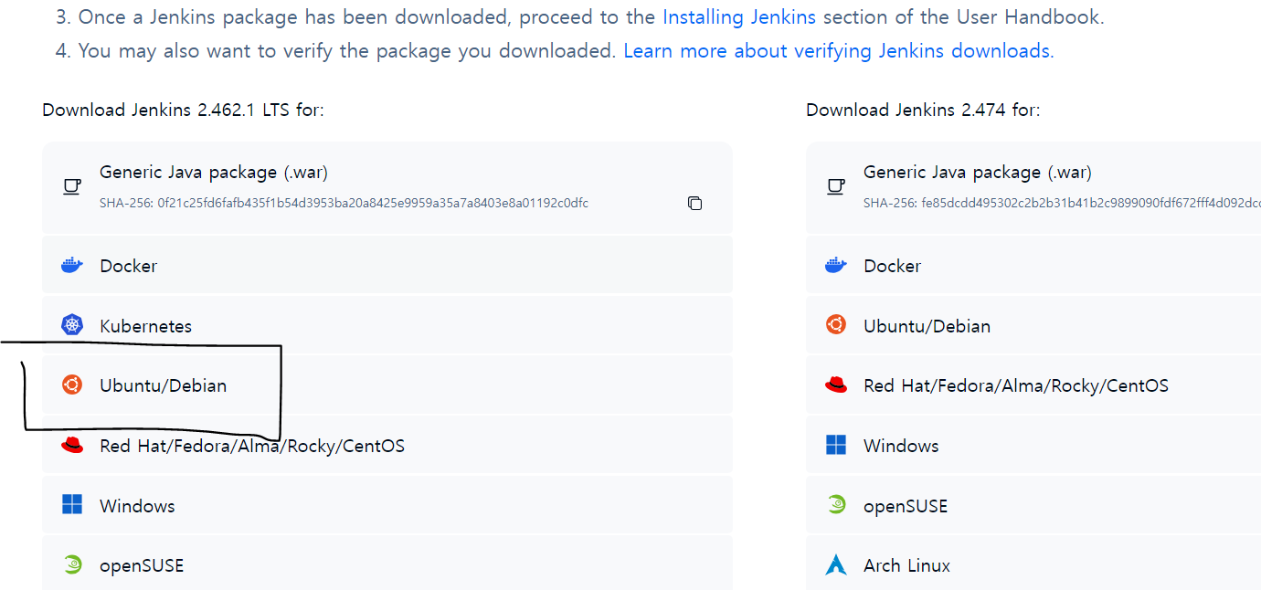Click the Ubuntu logo icon under Jenkins 2.462.1 LTS
The image size is (1261, 590).
[x=72, y=385]
